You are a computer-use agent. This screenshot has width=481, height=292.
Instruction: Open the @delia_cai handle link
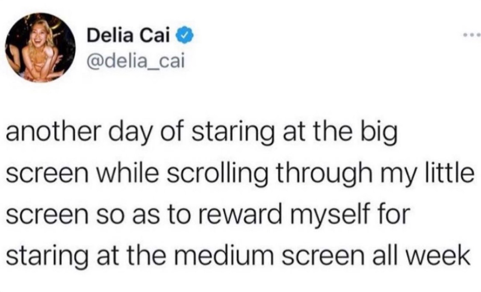pyautogui.click(x=135, y=62)
